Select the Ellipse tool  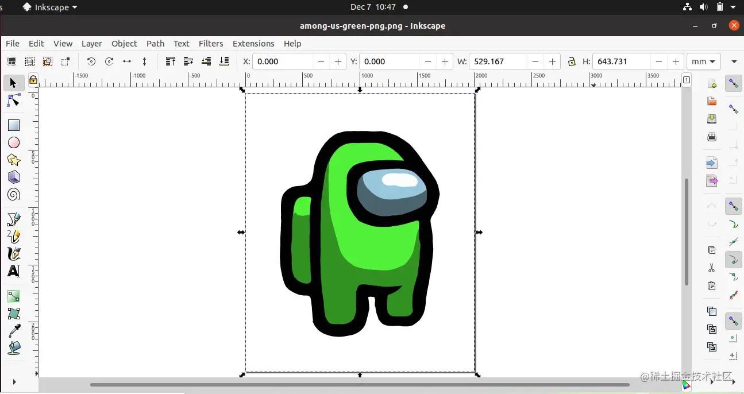13,142
